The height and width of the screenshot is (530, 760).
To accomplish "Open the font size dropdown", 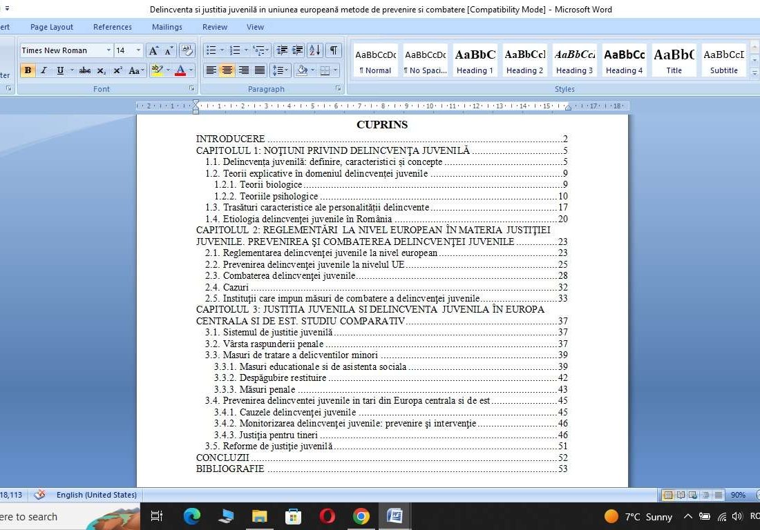I will coord(137,50).
